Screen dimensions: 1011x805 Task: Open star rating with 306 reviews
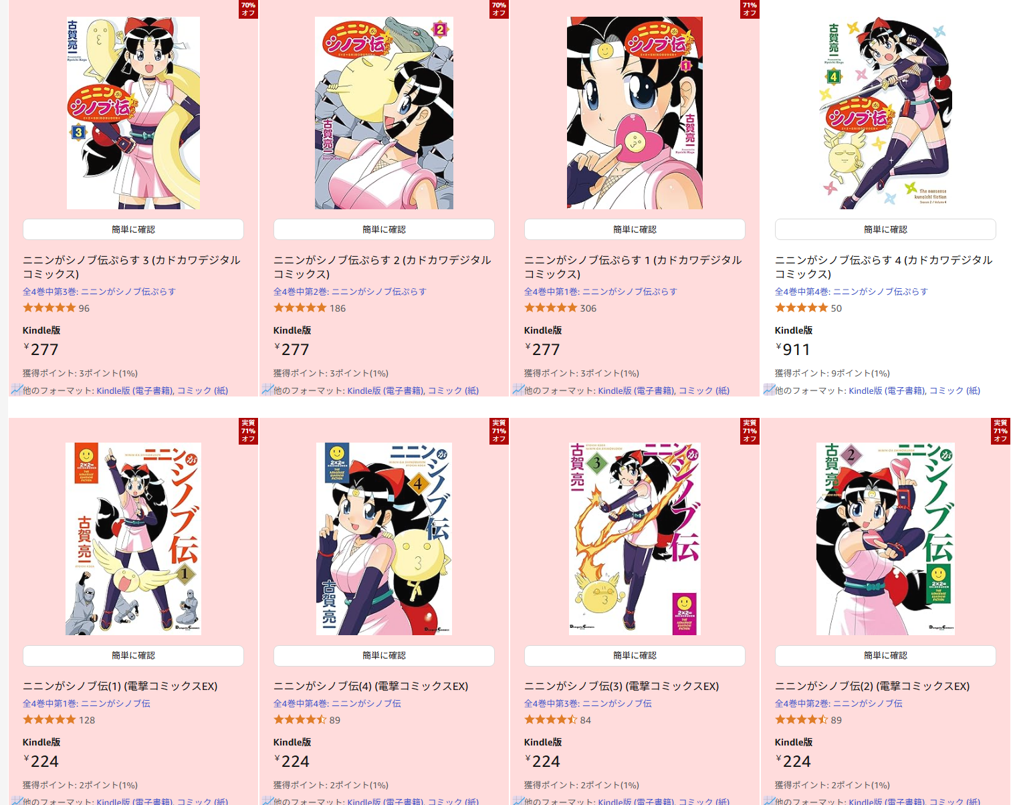(x=551, y=308)
